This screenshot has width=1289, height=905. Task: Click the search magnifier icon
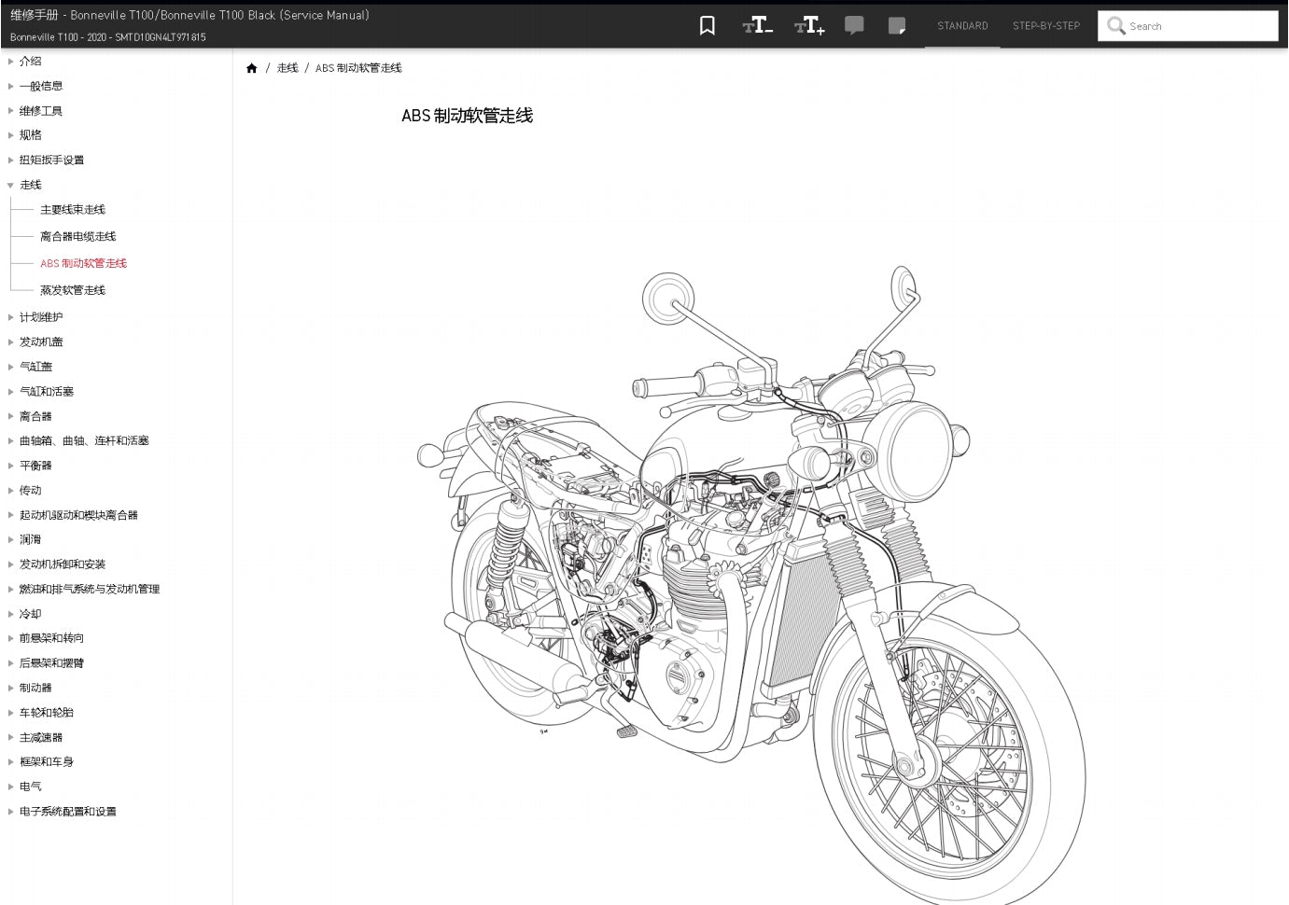[1116, 26]
